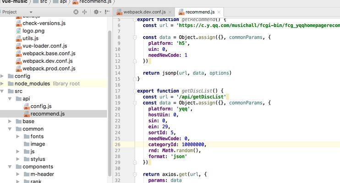The width and height of the screenshot is (340, 183).
Task: Select recommend.js in project tree
Action: coord(48,114)
